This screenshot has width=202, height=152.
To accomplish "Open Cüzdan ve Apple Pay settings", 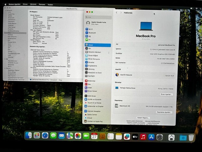I will click(x=93, y=121).
